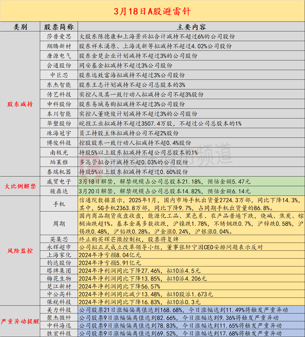The width and height of the screenshot is (305, 337).
Task: Select stock name 上海家化
Action: 59,255
